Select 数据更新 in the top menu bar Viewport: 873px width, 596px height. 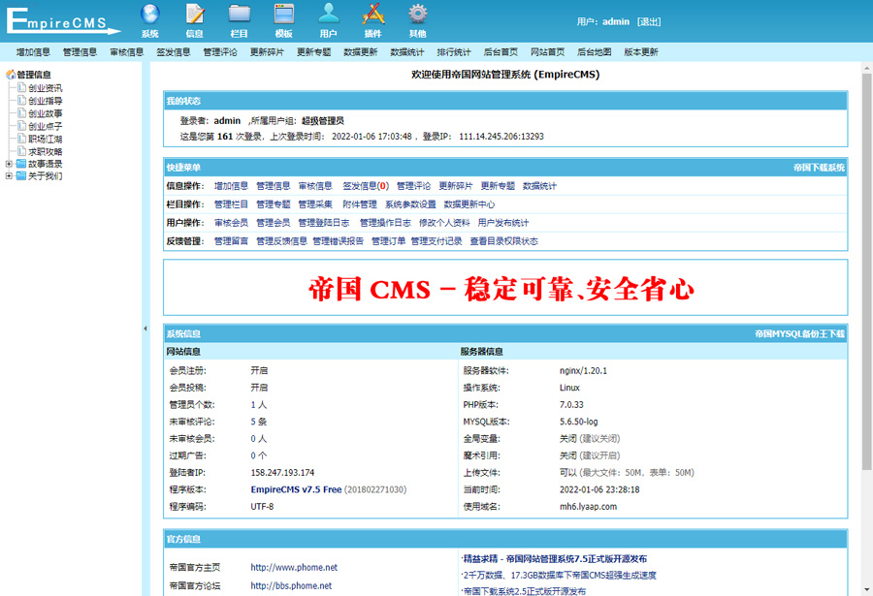[360, 52]
